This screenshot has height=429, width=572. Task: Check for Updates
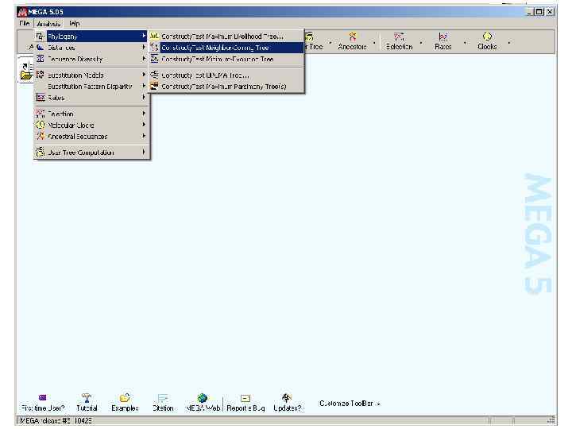tap(287, 403)
